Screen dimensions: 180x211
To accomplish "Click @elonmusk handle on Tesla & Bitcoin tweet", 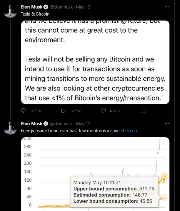I will point(61,7).
